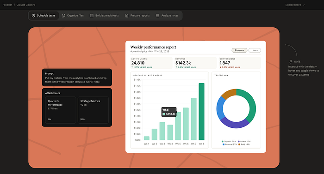324x174 pixels.
Task: Click the 8.2% vs last week text
Action: [230, 67]
